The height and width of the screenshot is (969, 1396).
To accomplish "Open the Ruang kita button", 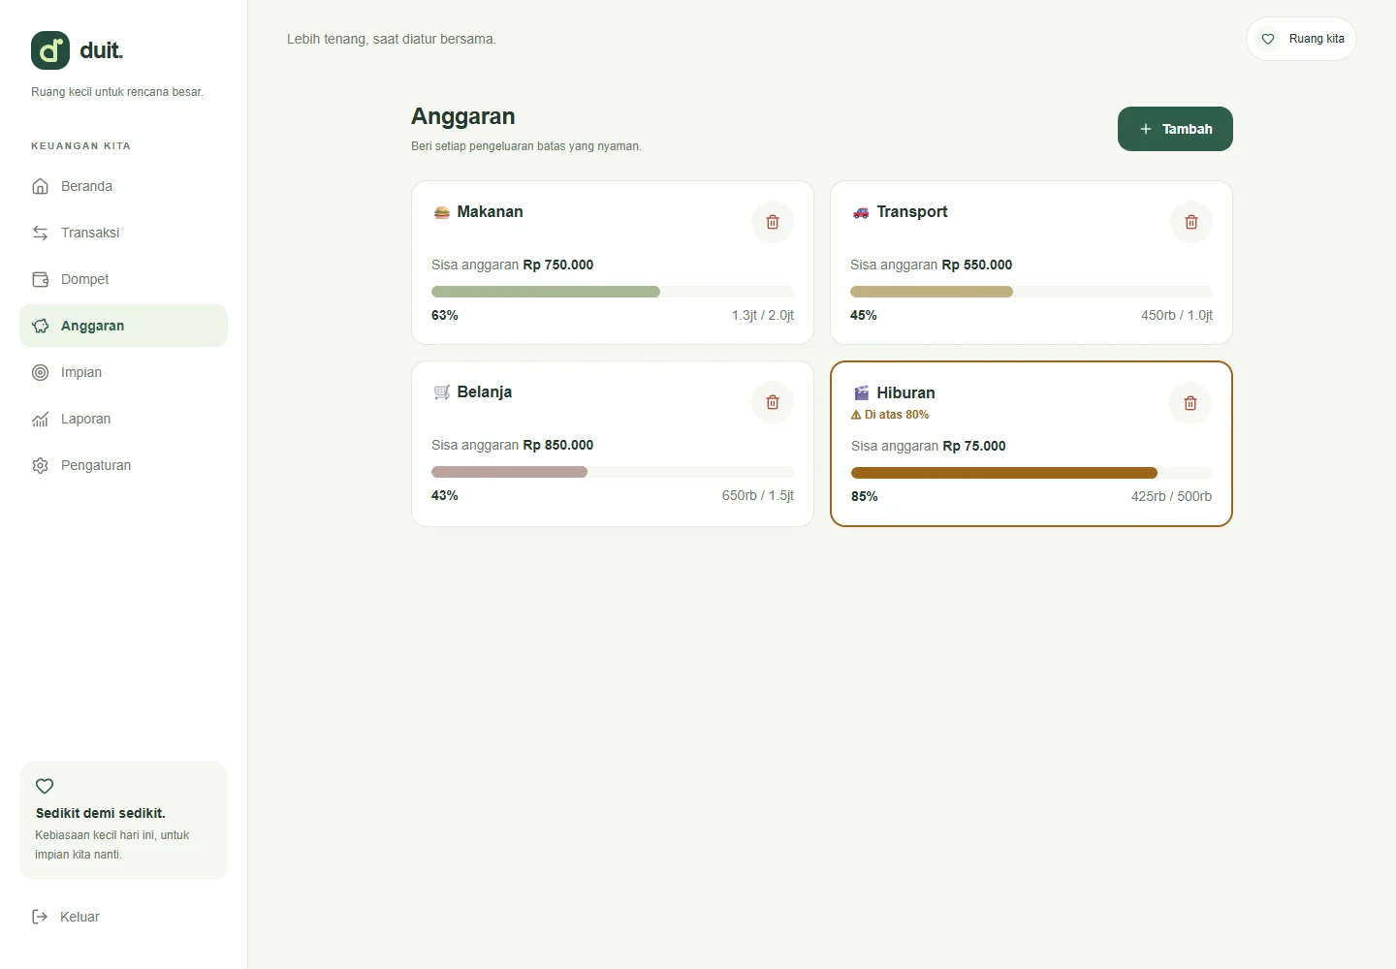I will click(1301, 39).
